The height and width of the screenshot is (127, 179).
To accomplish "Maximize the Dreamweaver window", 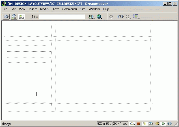I will [x=170, y=4].
